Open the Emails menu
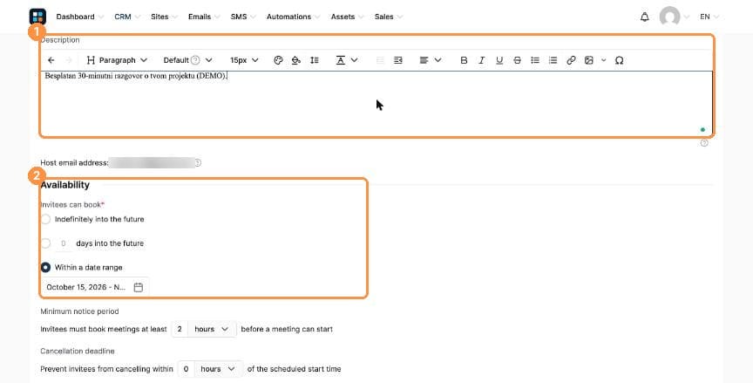 click(204, 17)
